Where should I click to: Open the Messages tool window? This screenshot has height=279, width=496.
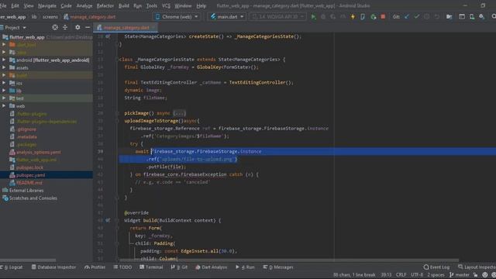(278, 267)
